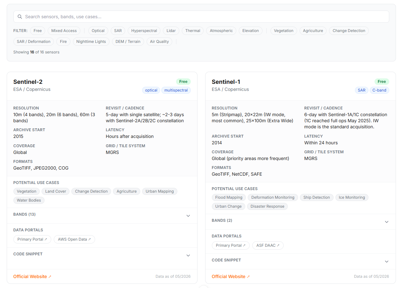Click Sentinel-2 archive start '2015'
This screenshot has width=403, height=288.
coord(18,136)
